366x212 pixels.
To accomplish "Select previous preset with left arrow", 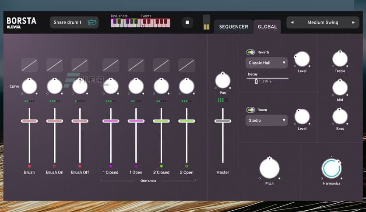I will 292,22.
